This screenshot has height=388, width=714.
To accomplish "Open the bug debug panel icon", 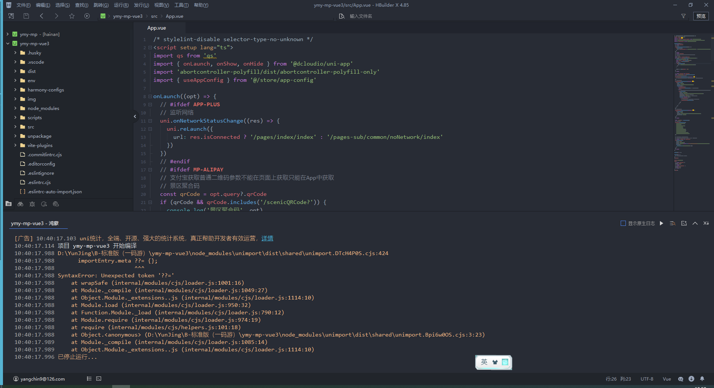I will (32, 204).
